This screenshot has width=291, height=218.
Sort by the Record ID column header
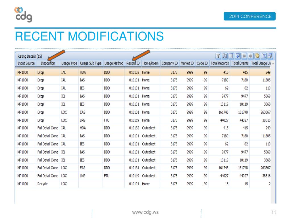pos(133,63)
